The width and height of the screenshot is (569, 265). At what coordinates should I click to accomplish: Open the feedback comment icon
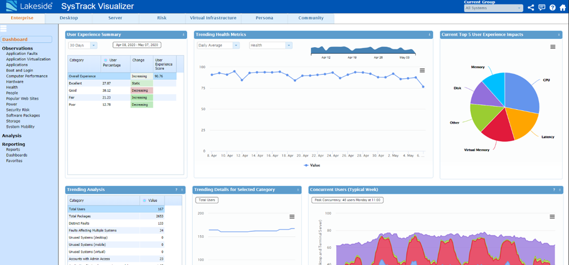[x=542, y=8]
